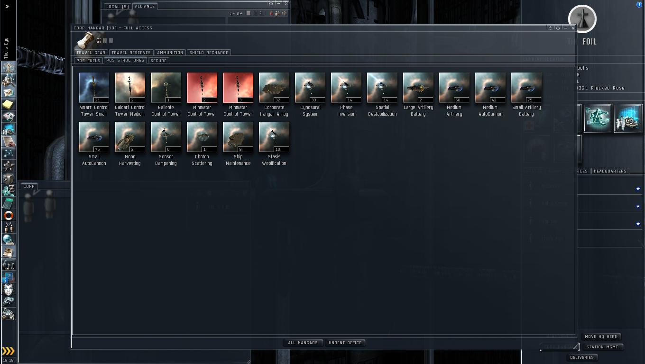Decrease chat font size with a- icon
The height and width of the screenshot is (364, 645).
tap(232, 13)
